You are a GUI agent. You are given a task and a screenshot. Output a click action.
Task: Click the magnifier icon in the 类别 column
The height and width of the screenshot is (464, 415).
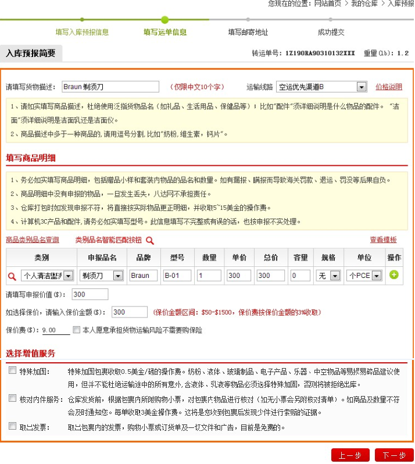[x=12, y=276]
